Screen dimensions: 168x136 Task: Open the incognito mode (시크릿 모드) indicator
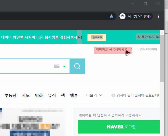(x=136, y=16)
